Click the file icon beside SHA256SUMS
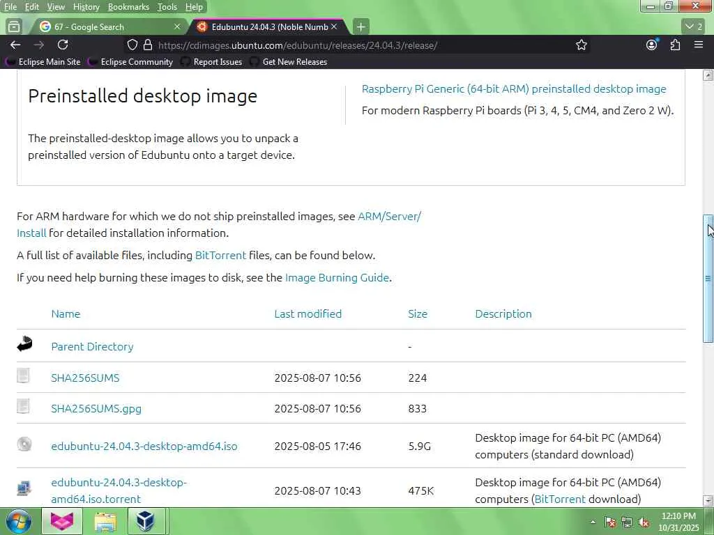 click(x=23, y=375)
